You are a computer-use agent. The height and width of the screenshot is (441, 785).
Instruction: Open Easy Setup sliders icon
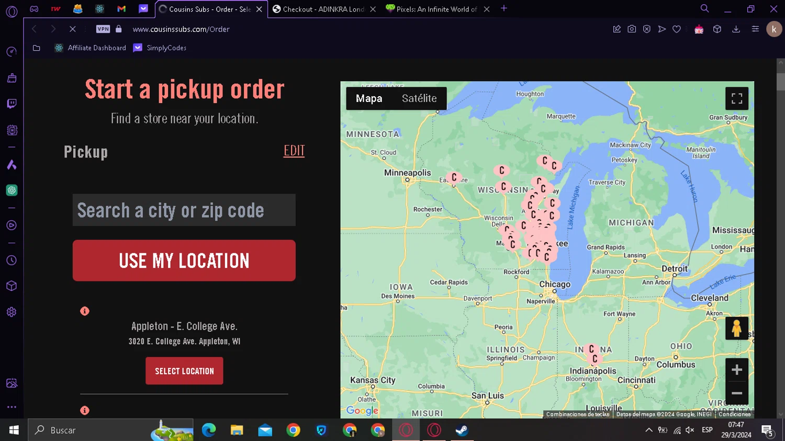point(755,29)
